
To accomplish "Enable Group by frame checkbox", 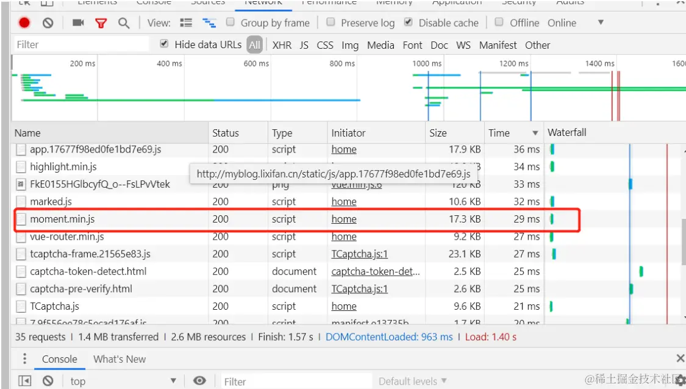I will pos(230,22).
